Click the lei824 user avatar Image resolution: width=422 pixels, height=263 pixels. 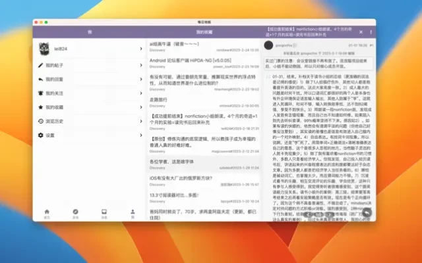(44, 48)
